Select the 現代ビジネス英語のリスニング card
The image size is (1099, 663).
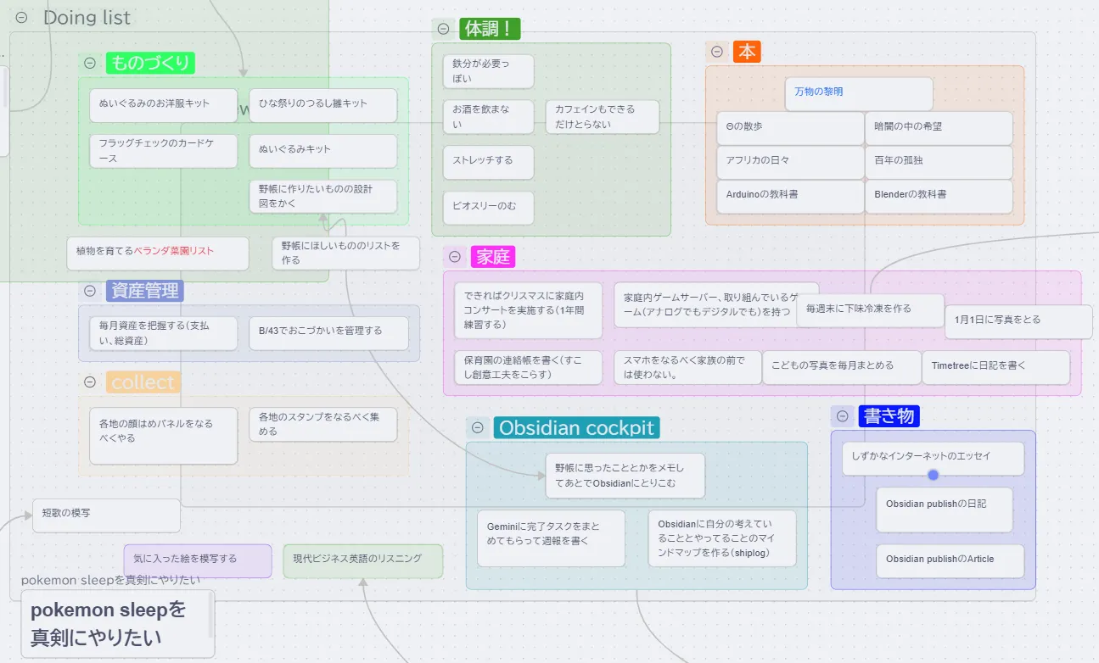pos(363,560)
